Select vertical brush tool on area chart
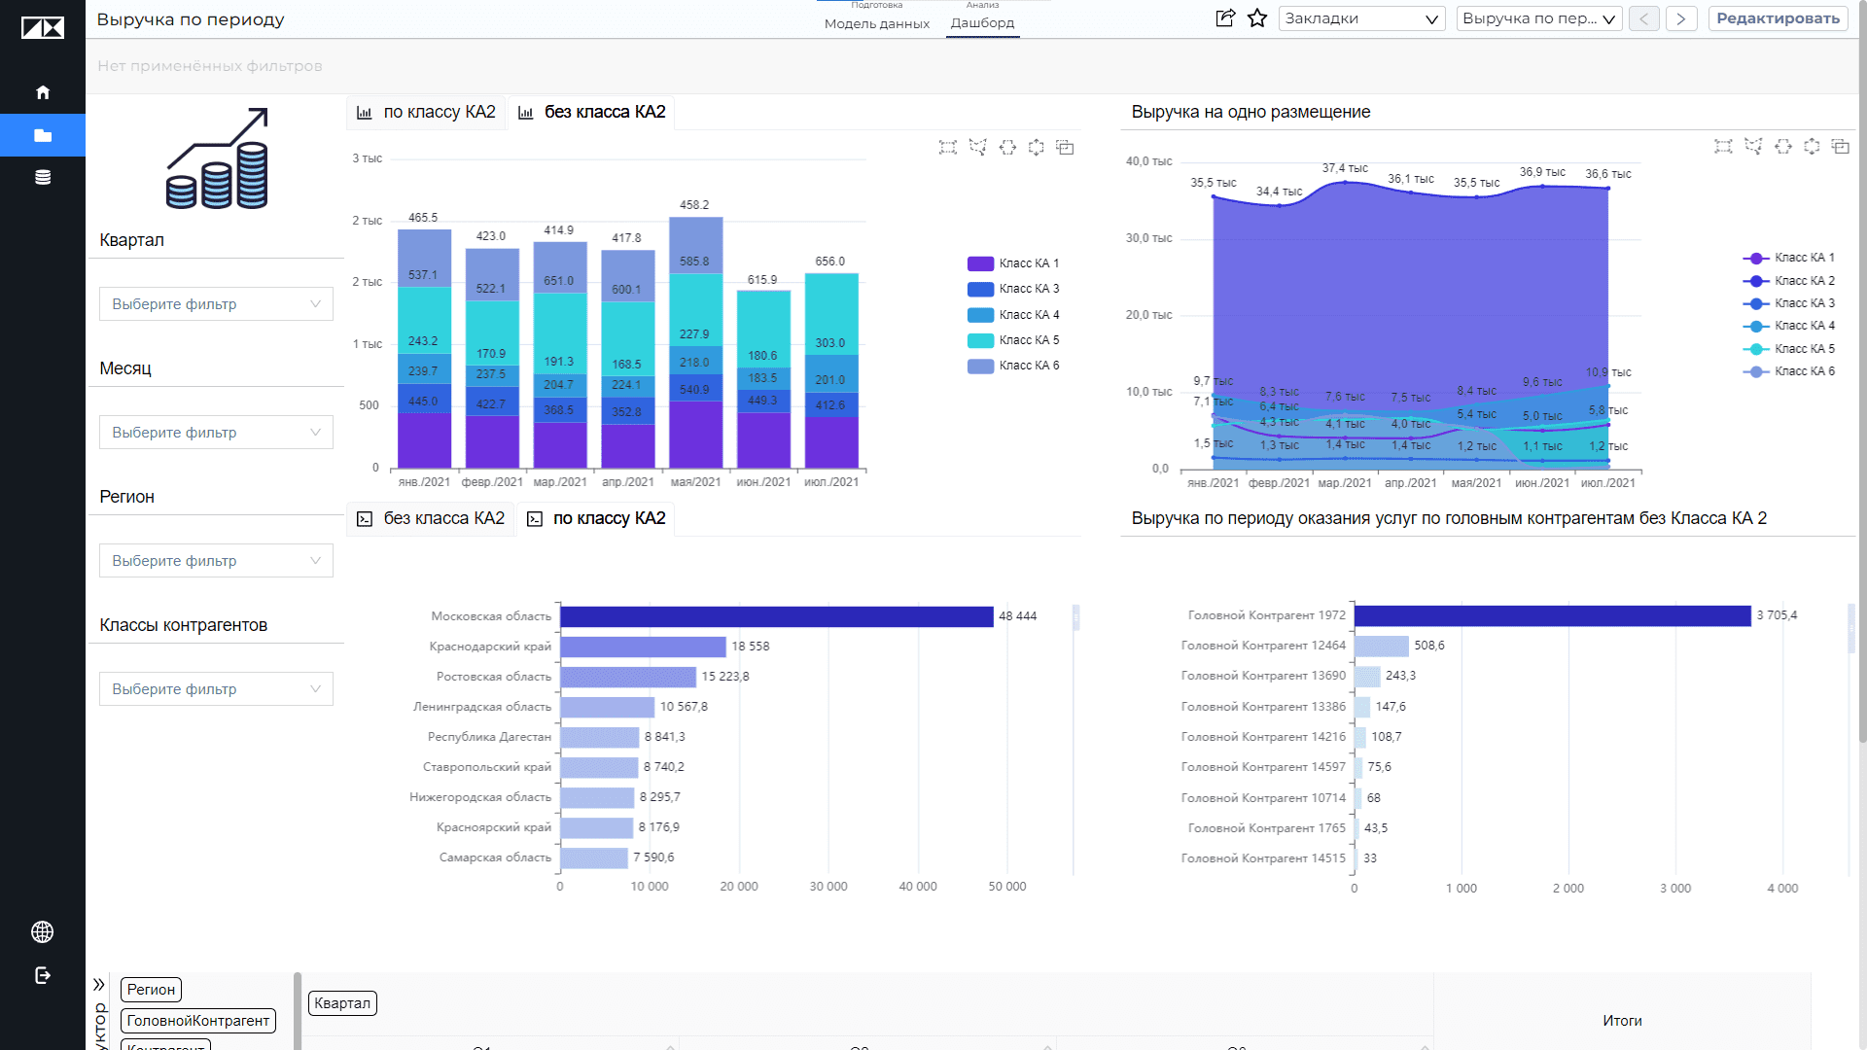 1812,146
